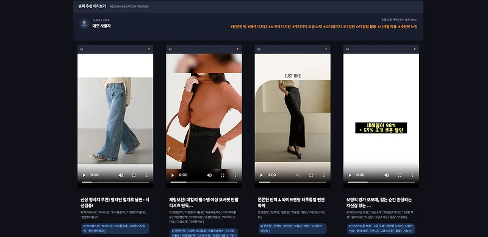Open fullscreen for the turtleneck video in card #2
This screenshot has height=237, width=488.
click(x=222, y=175)
